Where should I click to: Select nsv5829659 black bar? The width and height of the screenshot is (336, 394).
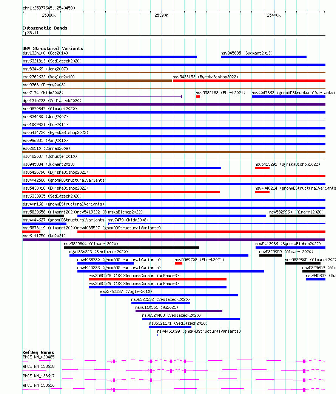click(x=314, y=272)
